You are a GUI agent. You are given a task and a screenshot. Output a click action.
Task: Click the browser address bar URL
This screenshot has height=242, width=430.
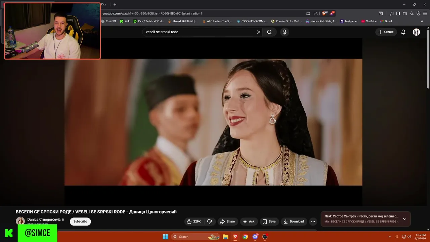pos(152,13)
